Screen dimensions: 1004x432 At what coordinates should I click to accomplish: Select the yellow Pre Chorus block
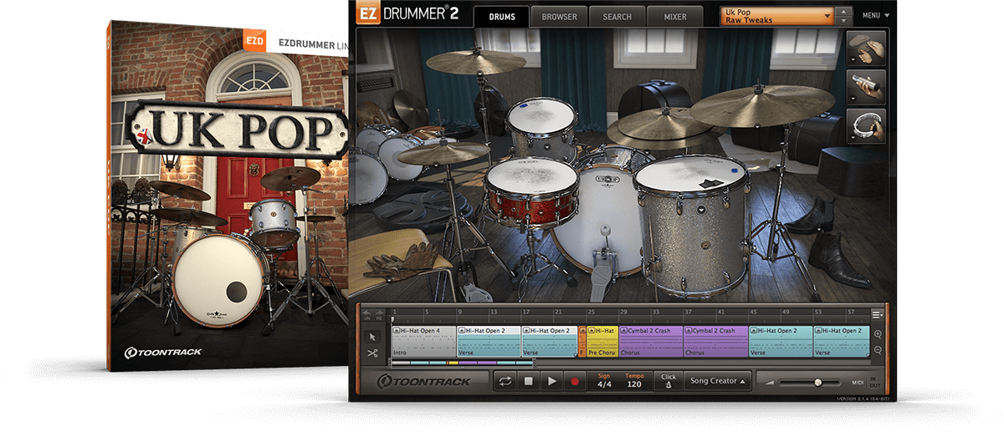pyautogui.click(x=602, y=343)
